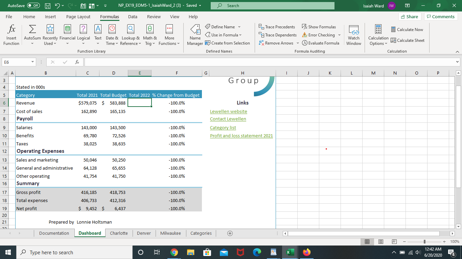Open Windows Start menu
Image resolution: width=462 pixels, height=259 pixels.
pos(8,252)
